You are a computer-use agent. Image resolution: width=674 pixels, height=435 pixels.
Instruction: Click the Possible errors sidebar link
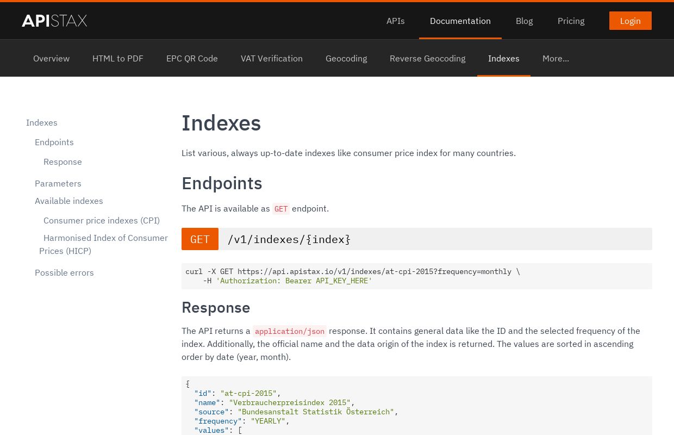64,272
